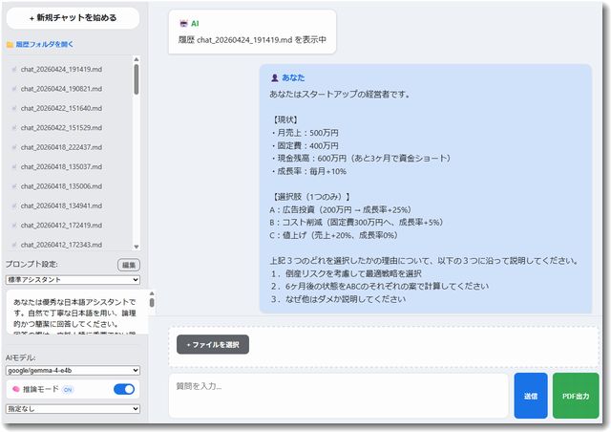Click the history list scrollbar thumb
The width and height of the screenshot is (611, 432).
tap(136, 79)
